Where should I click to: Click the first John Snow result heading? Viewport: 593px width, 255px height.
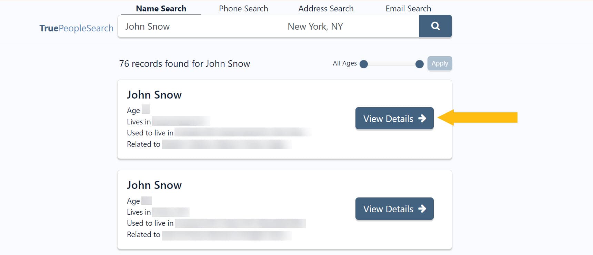(x=154, y=94)
